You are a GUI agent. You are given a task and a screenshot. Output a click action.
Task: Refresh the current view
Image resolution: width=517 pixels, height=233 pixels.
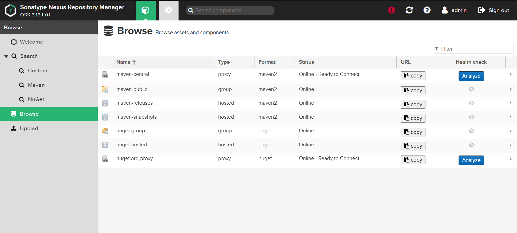(x=409, y=10)
